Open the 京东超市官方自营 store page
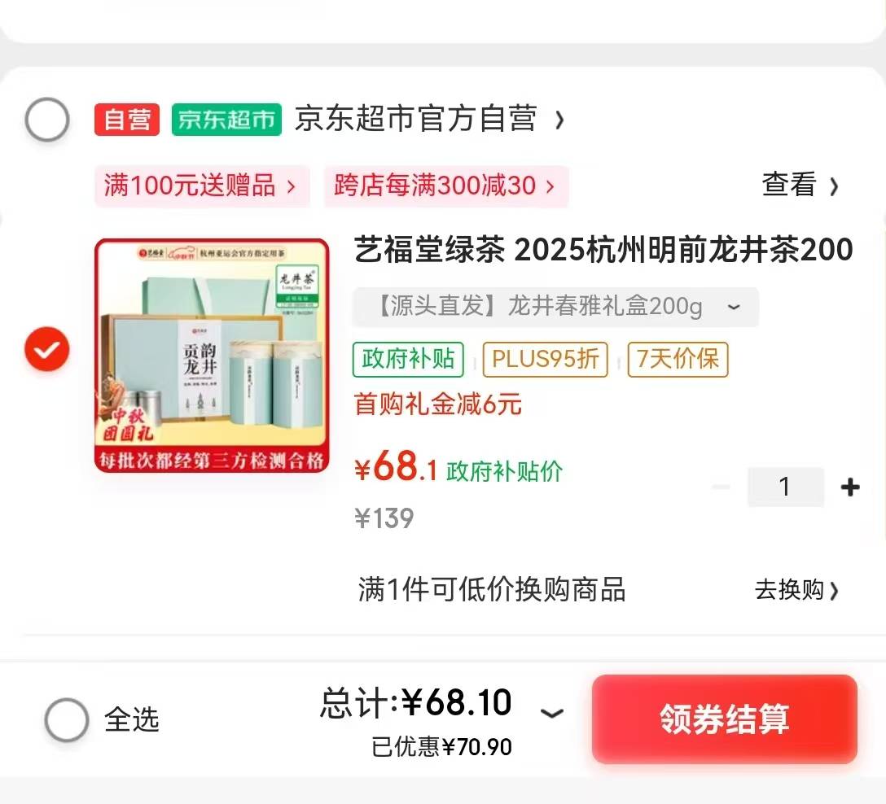Screen dimensions: 886x804 coord(429,119)
